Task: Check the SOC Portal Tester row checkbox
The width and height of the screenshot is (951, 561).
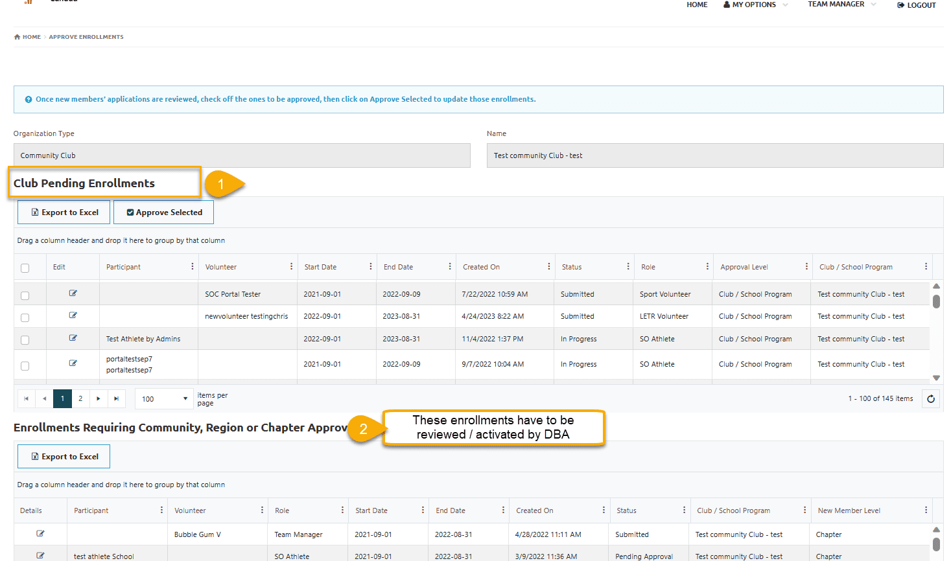Action: (25, 295)
